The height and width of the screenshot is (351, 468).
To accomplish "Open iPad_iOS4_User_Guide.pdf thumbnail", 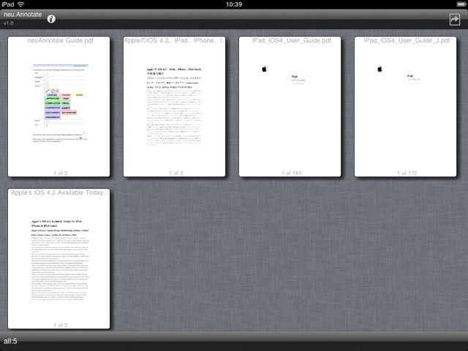I will (x=290, y=107).
